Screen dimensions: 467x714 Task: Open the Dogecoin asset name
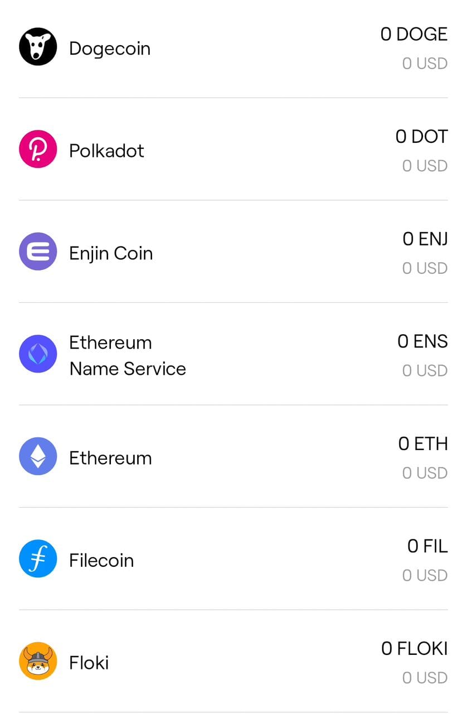tap(110, 49)
